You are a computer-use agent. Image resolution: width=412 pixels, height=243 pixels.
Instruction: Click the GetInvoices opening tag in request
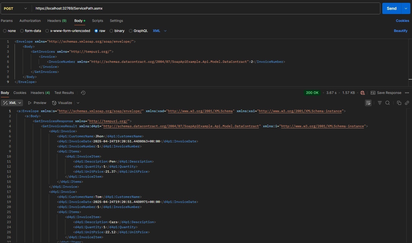tap(72, 52)
